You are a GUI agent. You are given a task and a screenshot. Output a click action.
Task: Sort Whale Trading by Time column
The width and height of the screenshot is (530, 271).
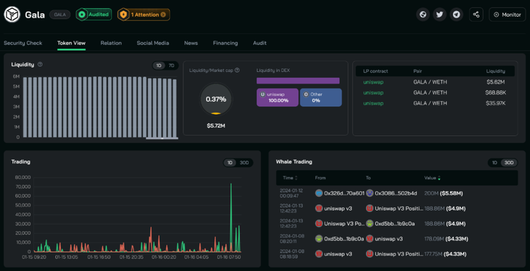[290, 178]
